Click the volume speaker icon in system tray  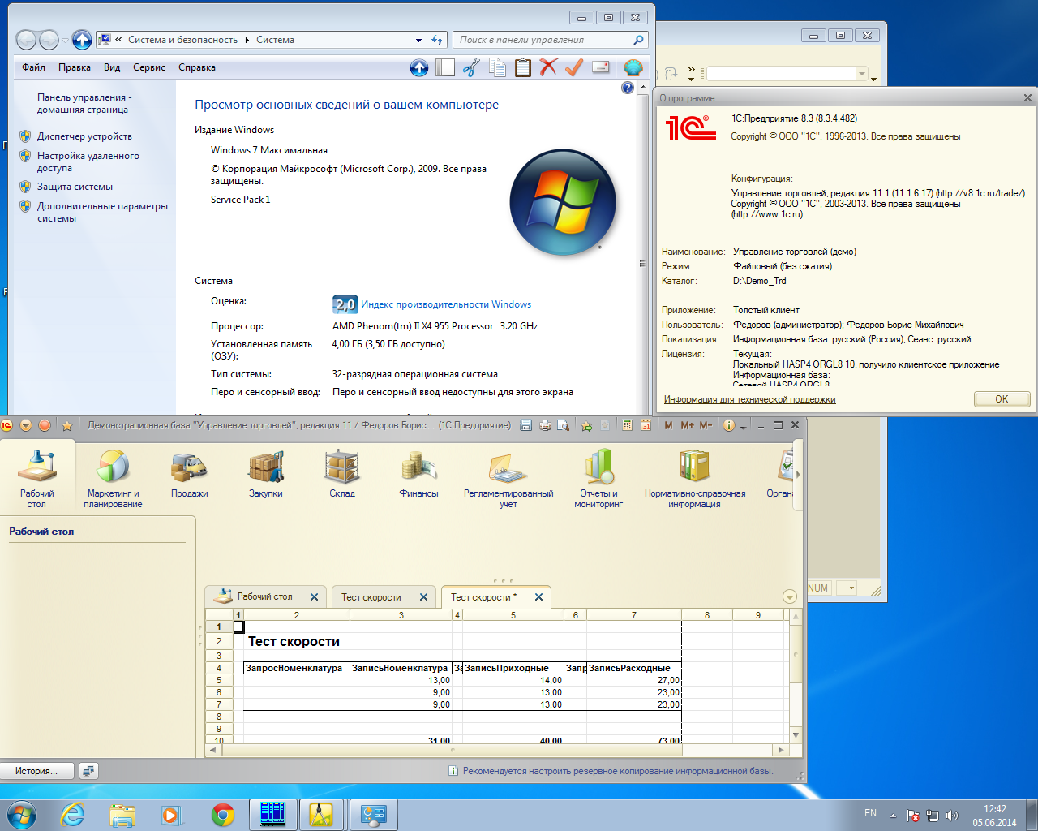coord(952,816)
